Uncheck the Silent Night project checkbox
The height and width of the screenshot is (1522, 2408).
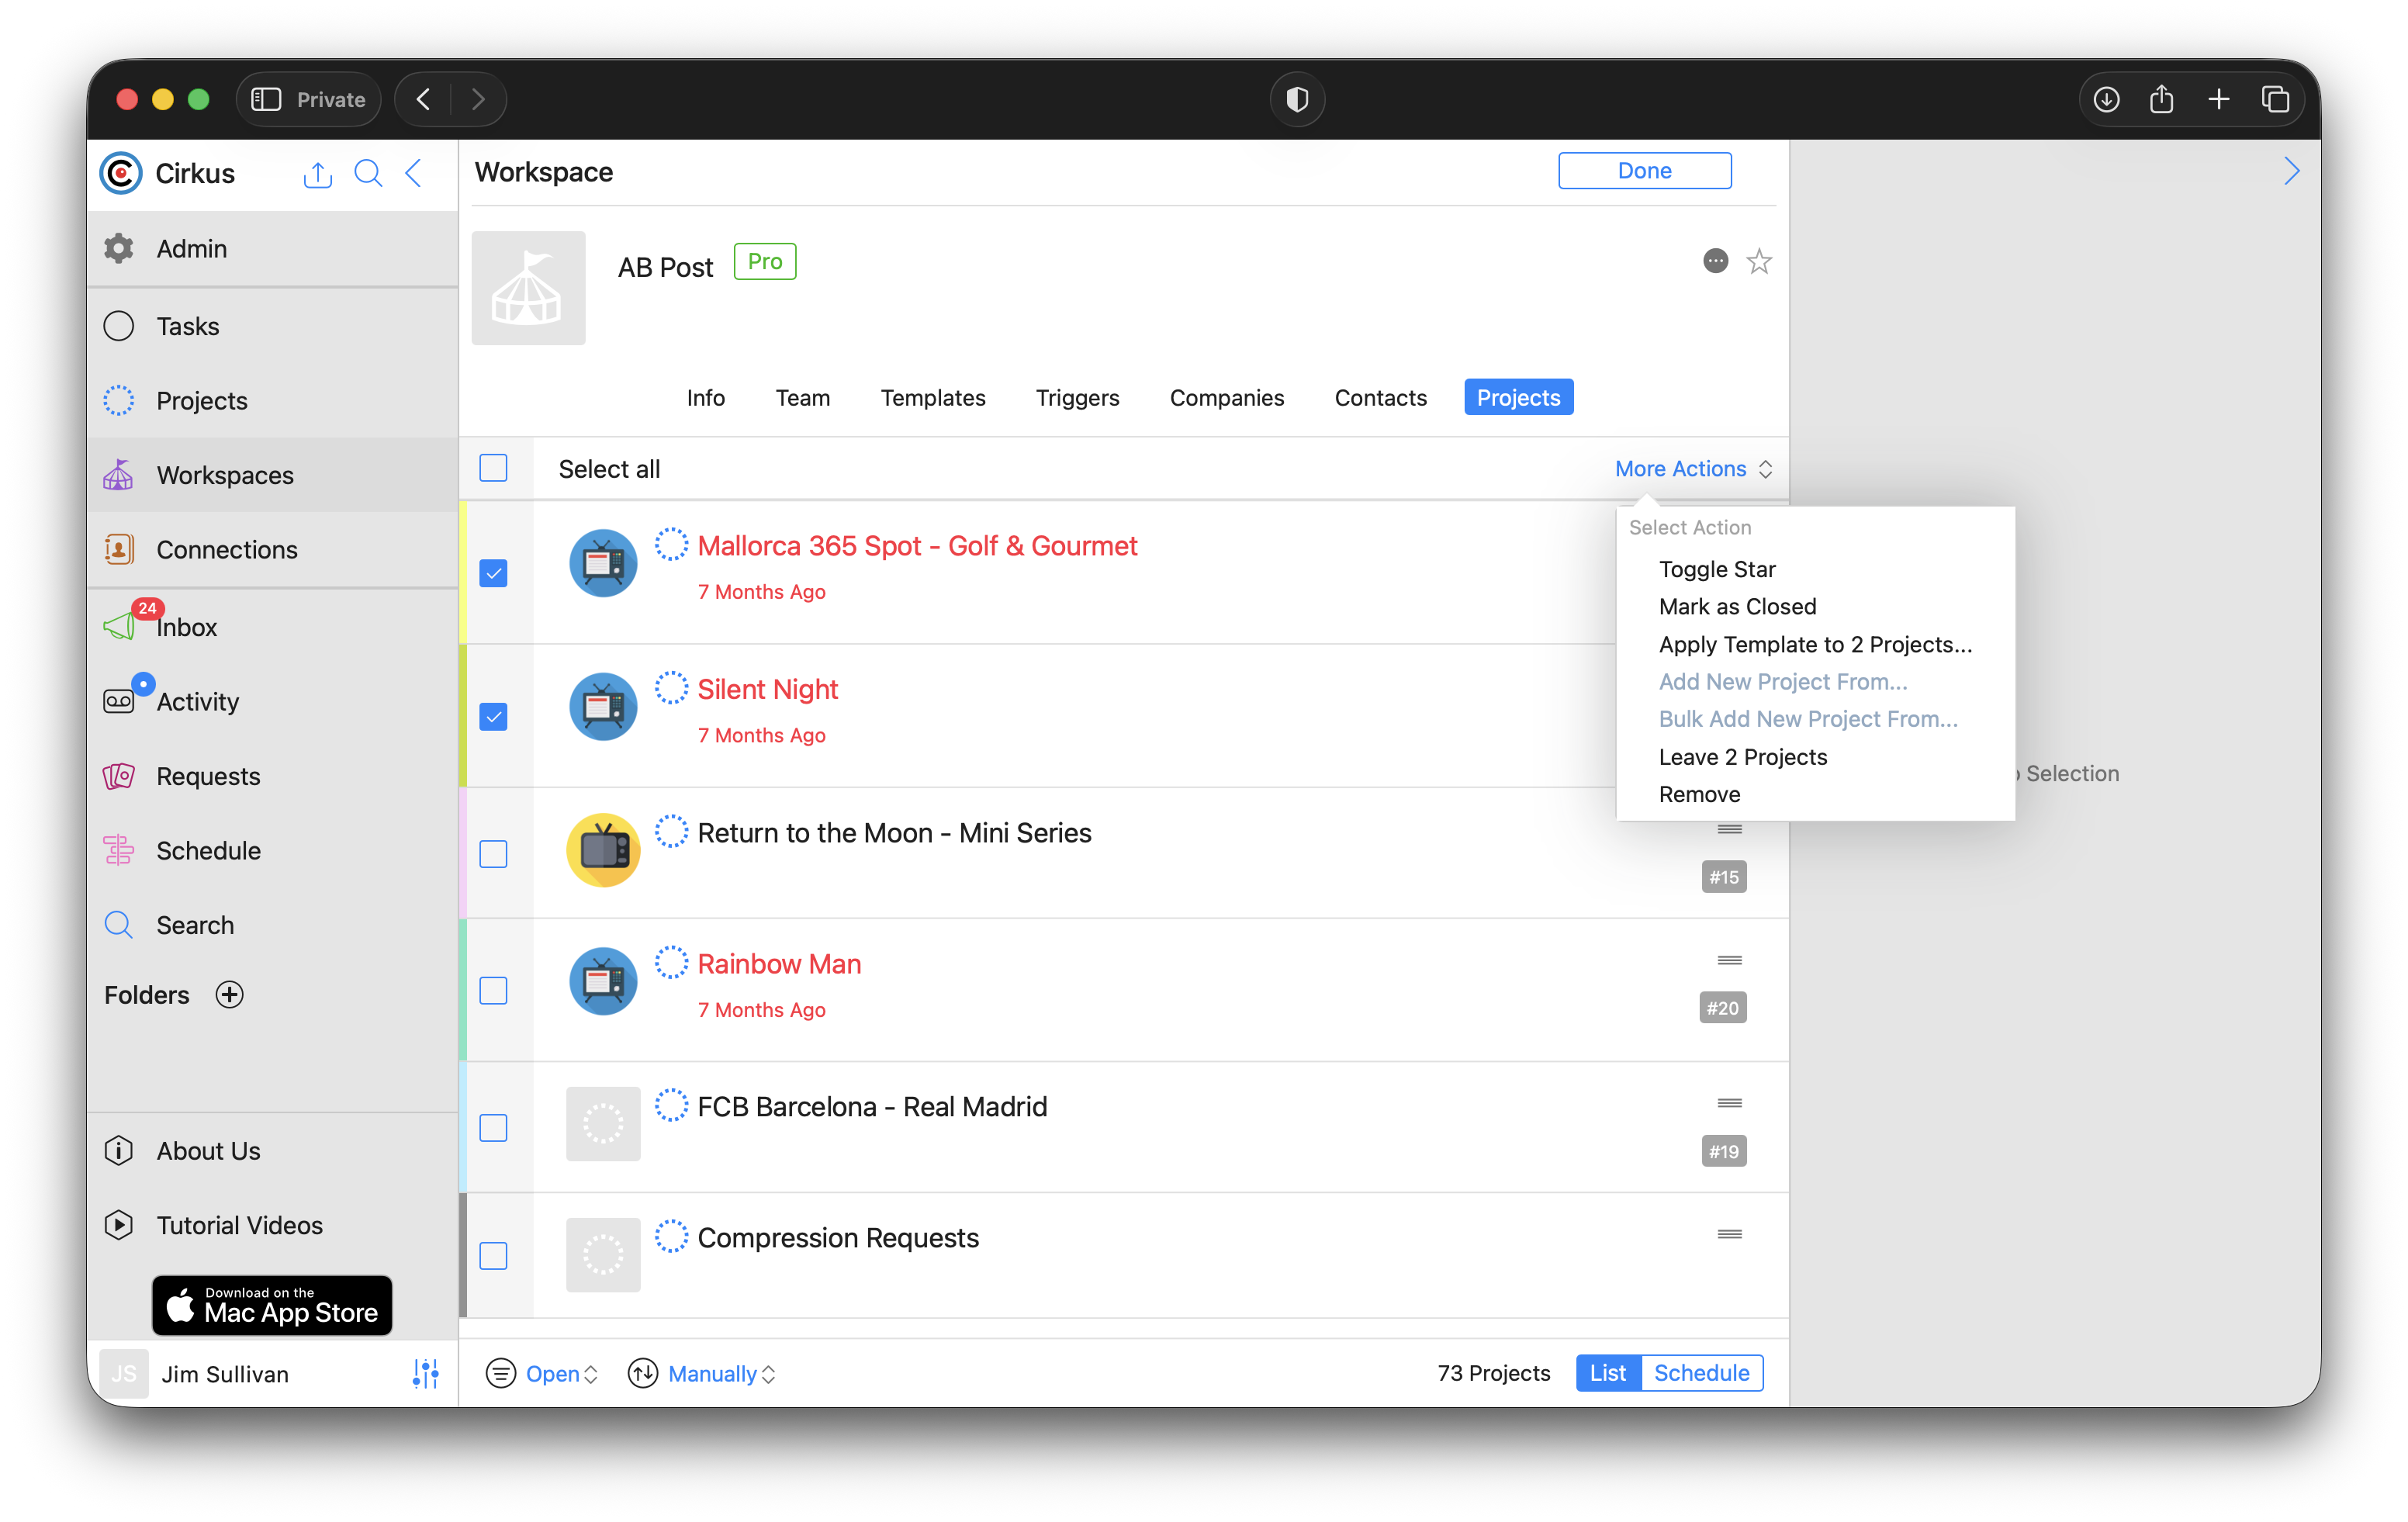click(493, 717)
